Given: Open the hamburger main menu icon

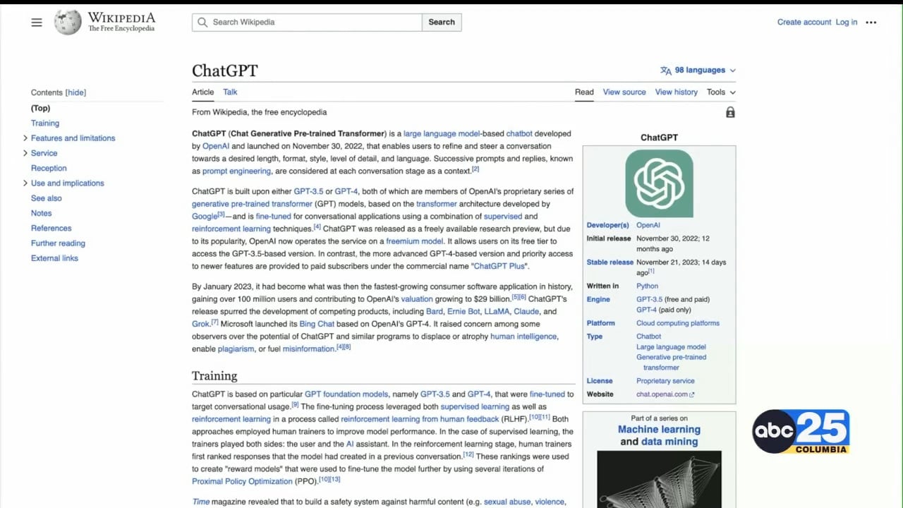Looking at the screenshot, I should tap(37, 23).
